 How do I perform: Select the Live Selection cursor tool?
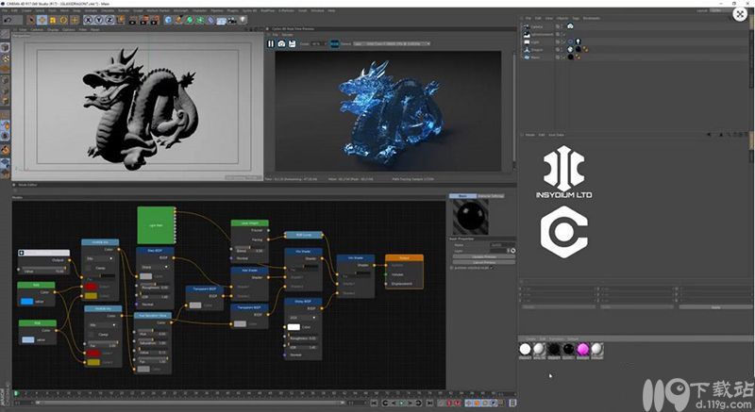click(x=31, y=20)
